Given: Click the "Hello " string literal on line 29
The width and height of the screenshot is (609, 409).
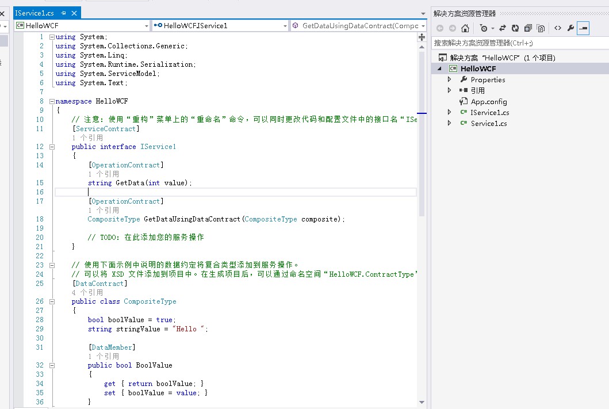Looking at the screenshot, I should [x=189, y=329].
